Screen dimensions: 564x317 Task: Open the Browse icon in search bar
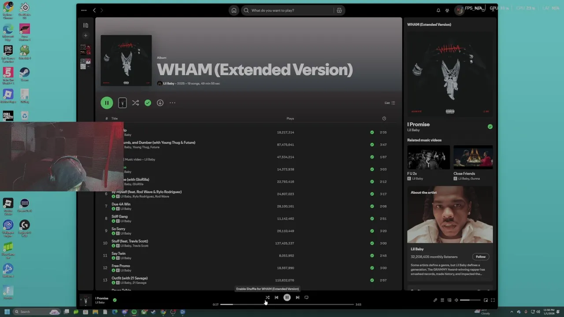point(339,10)
